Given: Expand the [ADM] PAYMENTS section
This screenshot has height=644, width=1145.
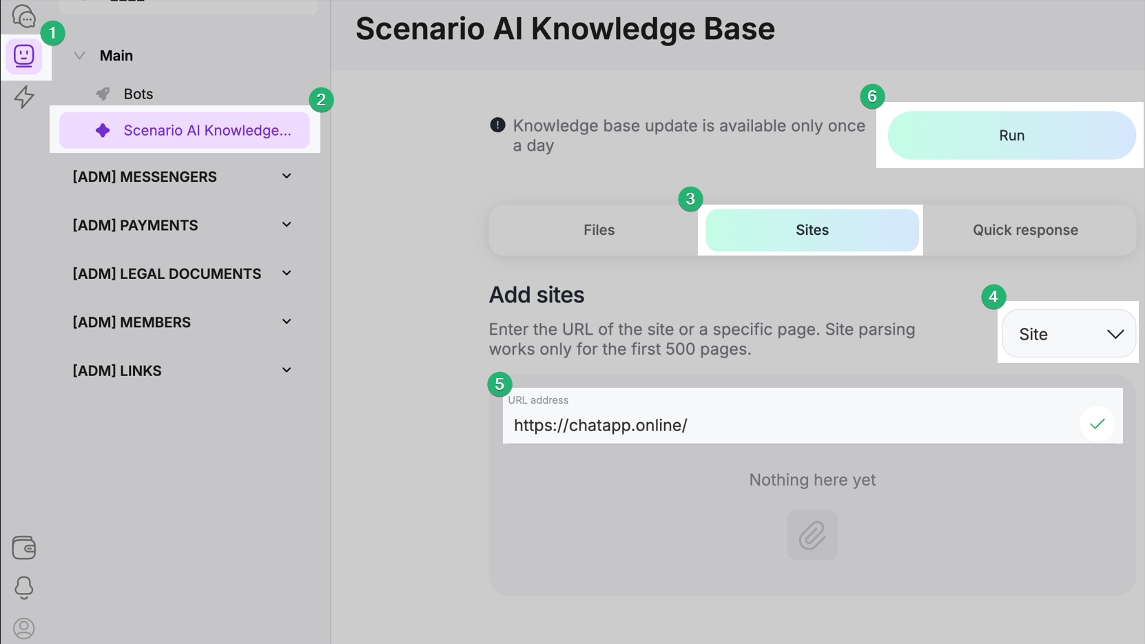Looking at the screenshot, I should click(x=287, y=225).
